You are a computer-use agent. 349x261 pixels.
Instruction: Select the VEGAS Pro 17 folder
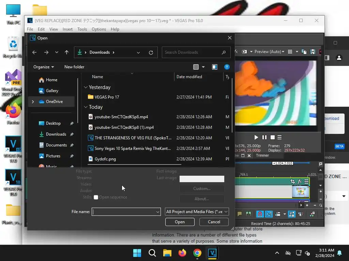pos(107,97)
